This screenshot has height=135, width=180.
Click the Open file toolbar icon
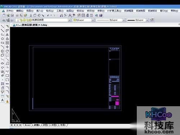coord(8,15)
